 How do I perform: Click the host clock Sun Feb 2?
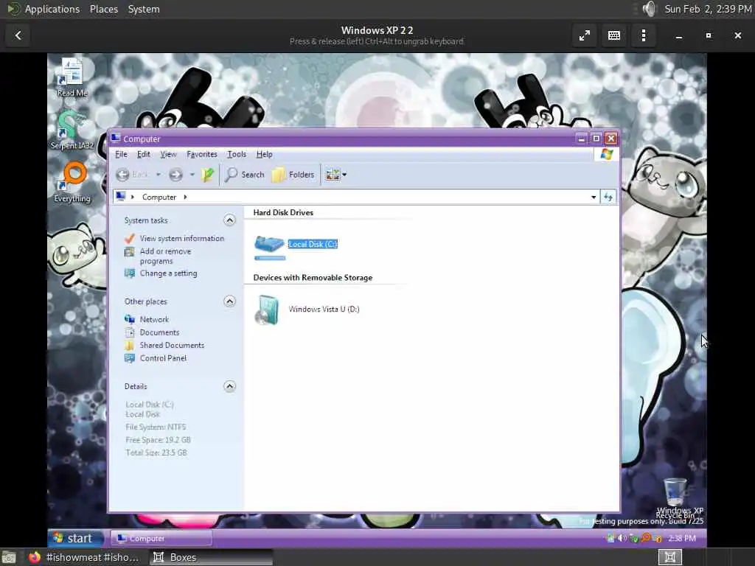[708, 9]
